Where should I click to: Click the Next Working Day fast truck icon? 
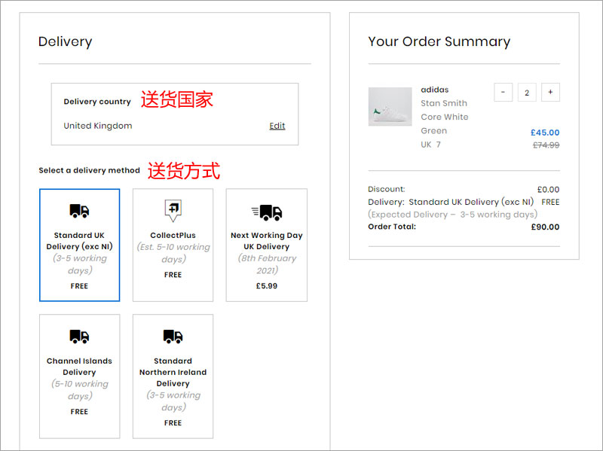[x=267, y=212]
